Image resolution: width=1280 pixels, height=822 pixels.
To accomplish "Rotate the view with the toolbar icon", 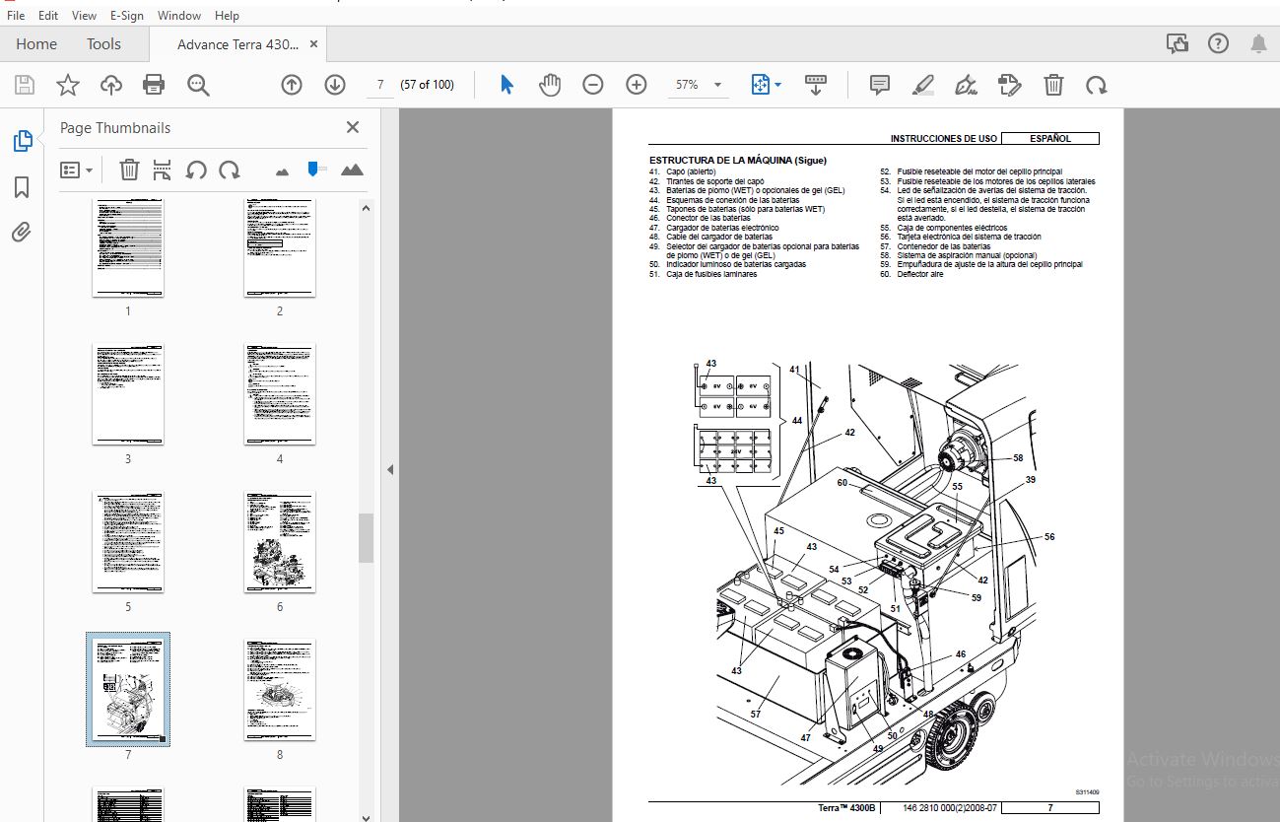I will 1097,85.
